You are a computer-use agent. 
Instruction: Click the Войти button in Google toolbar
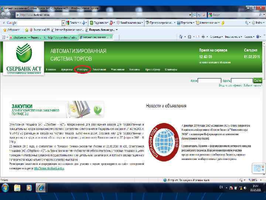257,23
